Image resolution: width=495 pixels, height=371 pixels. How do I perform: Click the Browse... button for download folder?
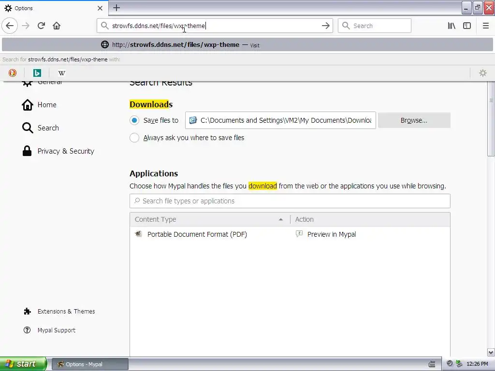414,120
